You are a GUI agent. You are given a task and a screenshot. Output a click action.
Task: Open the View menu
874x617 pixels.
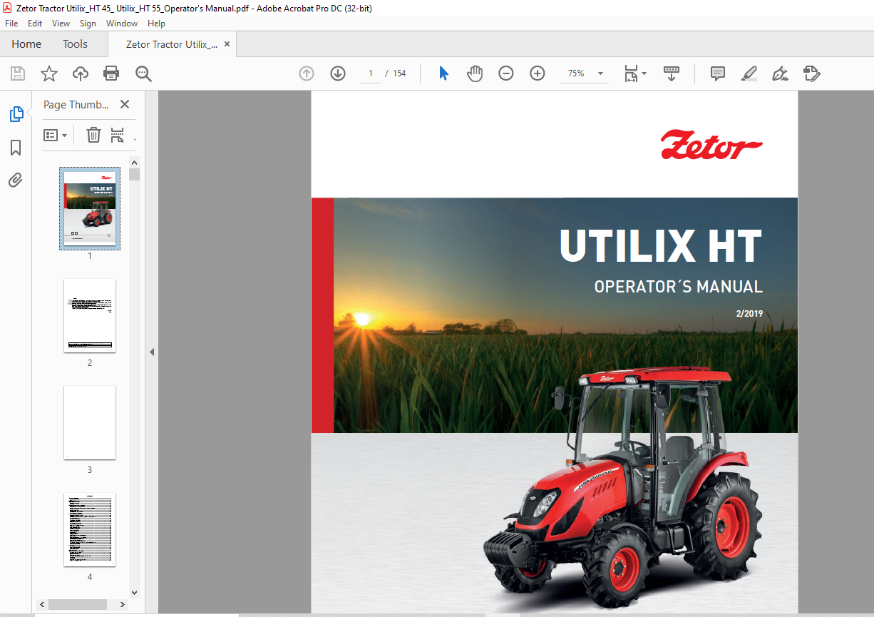(61, 24)
